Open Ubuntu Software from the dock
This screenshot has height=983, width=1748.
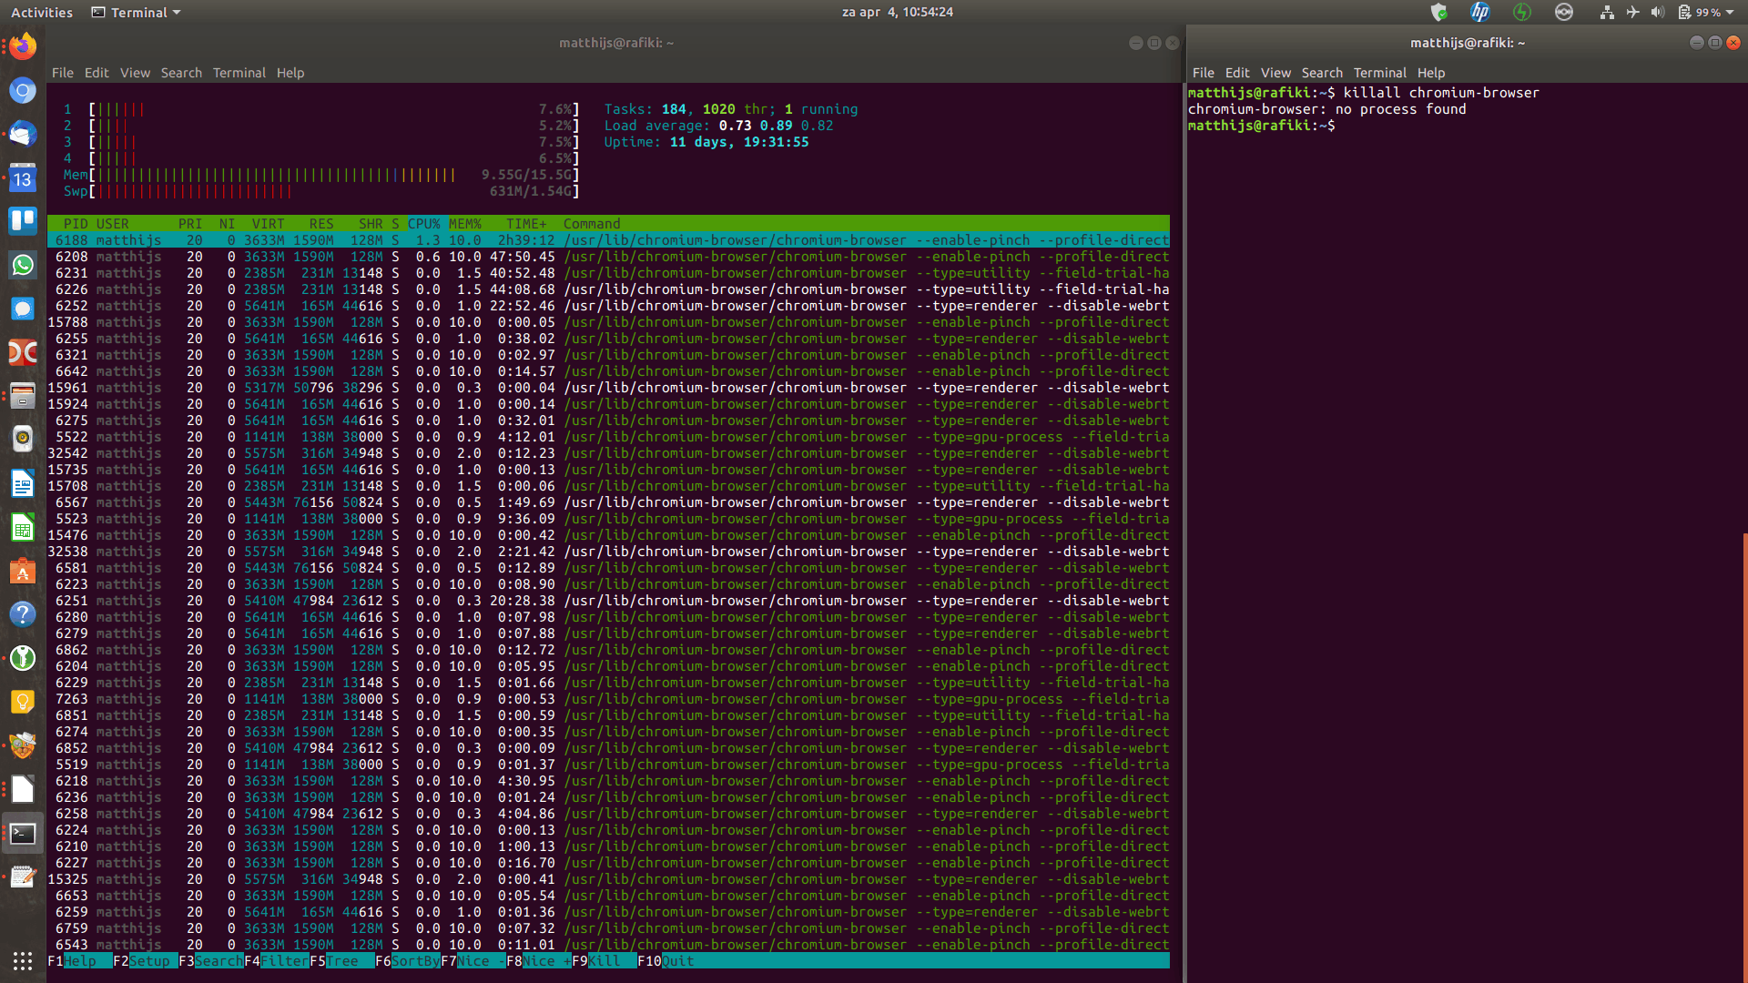[x=23, y=572]
